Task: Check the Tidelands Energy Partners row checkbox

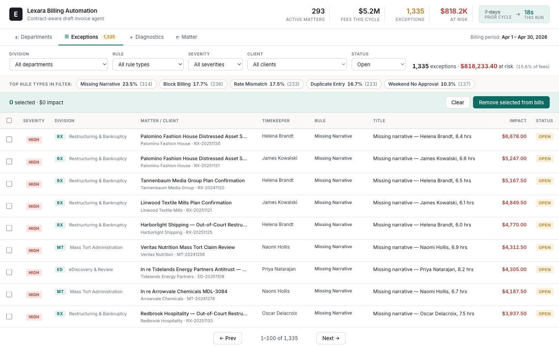Action: point(9,272)
